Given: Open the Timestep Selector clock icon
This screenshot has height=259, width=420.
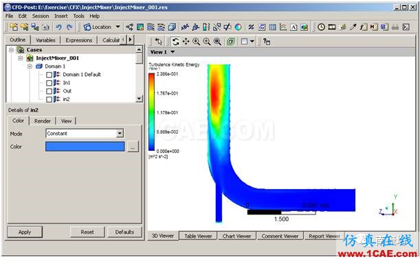Looking at the screenshot, I should (x=321, y=27).
